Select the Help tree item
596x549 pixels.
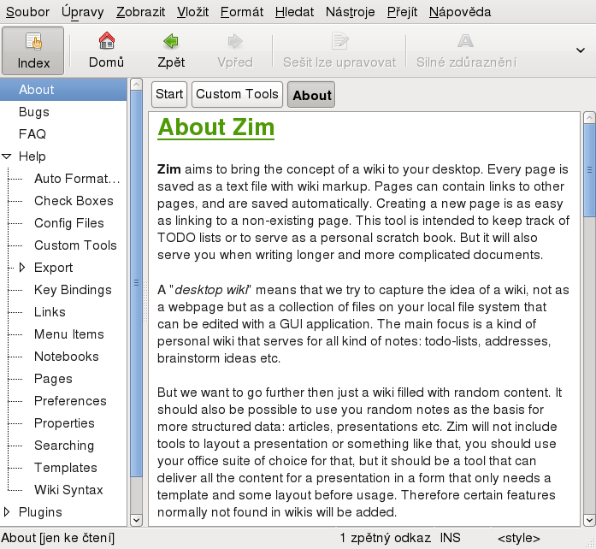coord(32,156)
